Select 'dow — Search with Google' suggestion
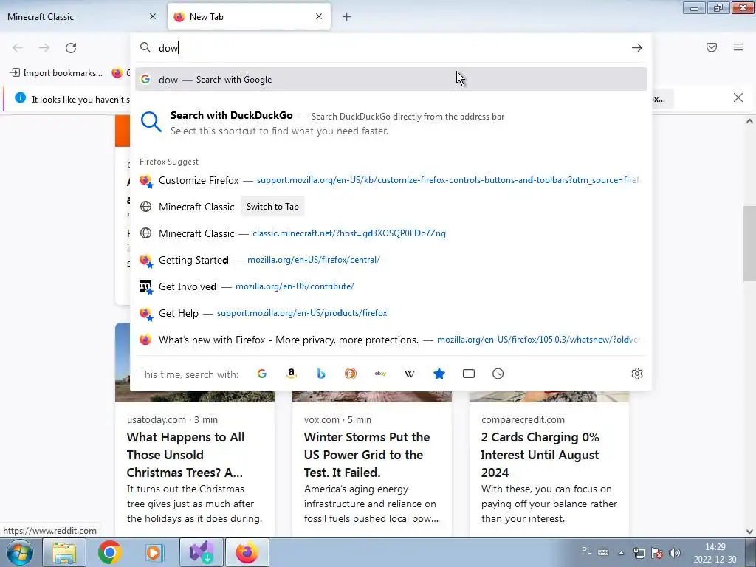The width and height of the screenshot is (756, 567). 391,80
